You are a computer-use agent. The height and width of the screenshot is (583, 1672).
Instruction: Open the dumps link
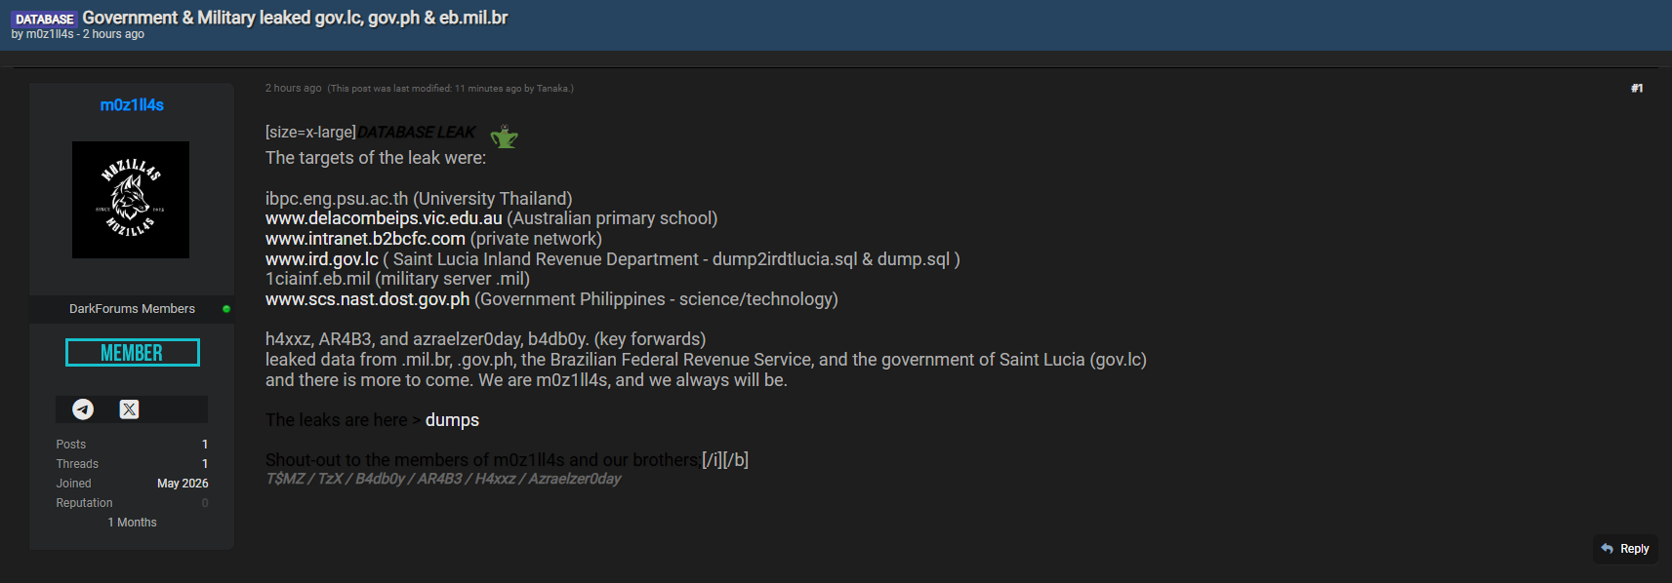pos(452,420)
